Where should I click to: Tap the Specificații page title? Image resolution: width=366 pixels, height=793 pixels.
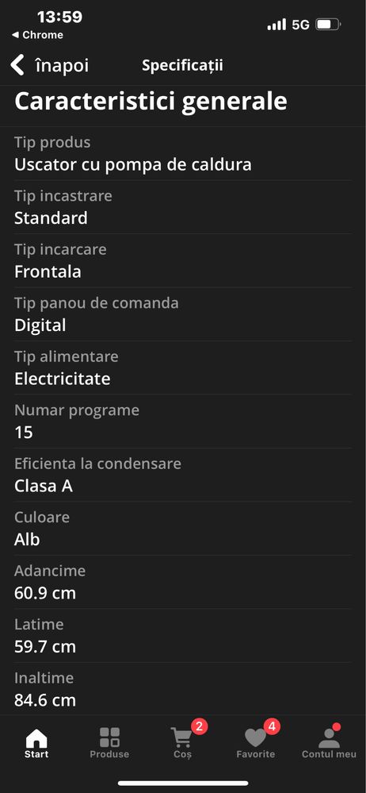[x=182, y=66]
